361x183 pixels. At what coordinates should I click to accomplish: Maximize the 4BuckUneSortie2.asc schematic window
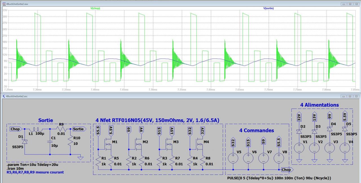click(350, 96)
